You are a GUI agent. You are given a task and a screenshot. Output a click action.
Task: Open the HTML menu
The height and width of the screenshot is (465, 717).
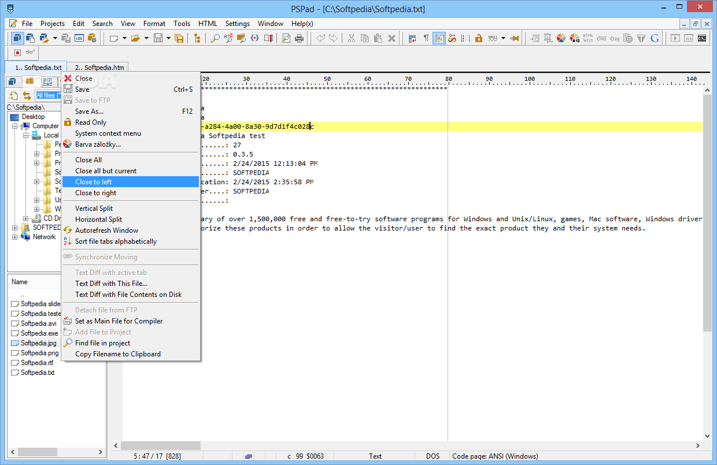click(208, 24)
